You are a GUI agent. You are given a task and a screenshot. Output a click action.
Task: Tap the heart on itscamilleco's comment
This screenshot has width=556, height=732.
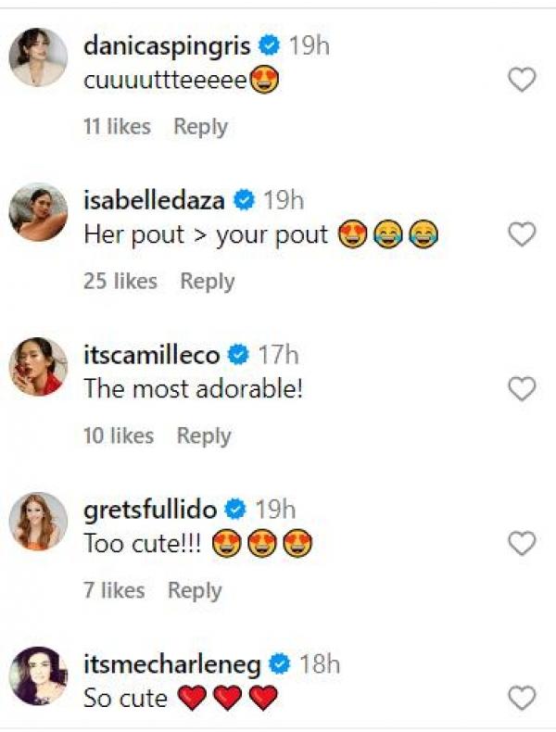523,389
